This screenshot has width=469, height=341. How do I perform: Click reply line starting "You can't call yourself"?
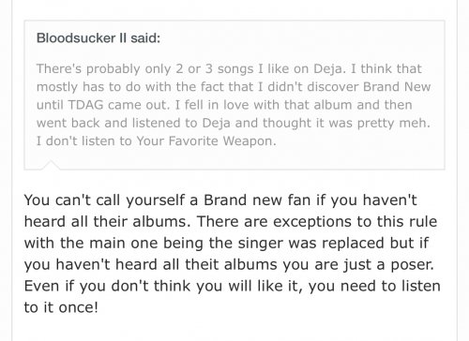(220, 200)
